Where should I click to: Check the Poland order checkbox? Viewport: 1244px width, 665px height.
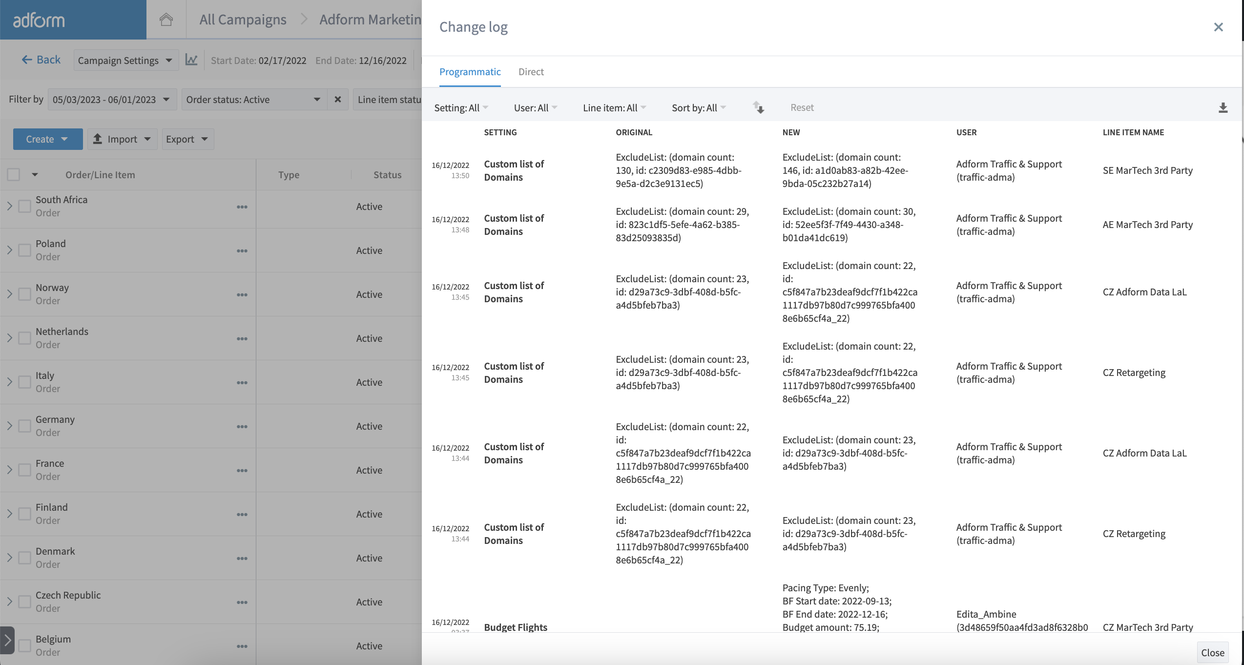24,250
